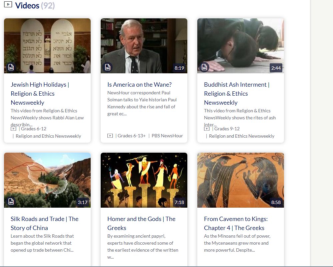The image size is (333, 267).
Task: Click support materials icon on Is America on the Wane thumbnail
Action: [108, 67]
